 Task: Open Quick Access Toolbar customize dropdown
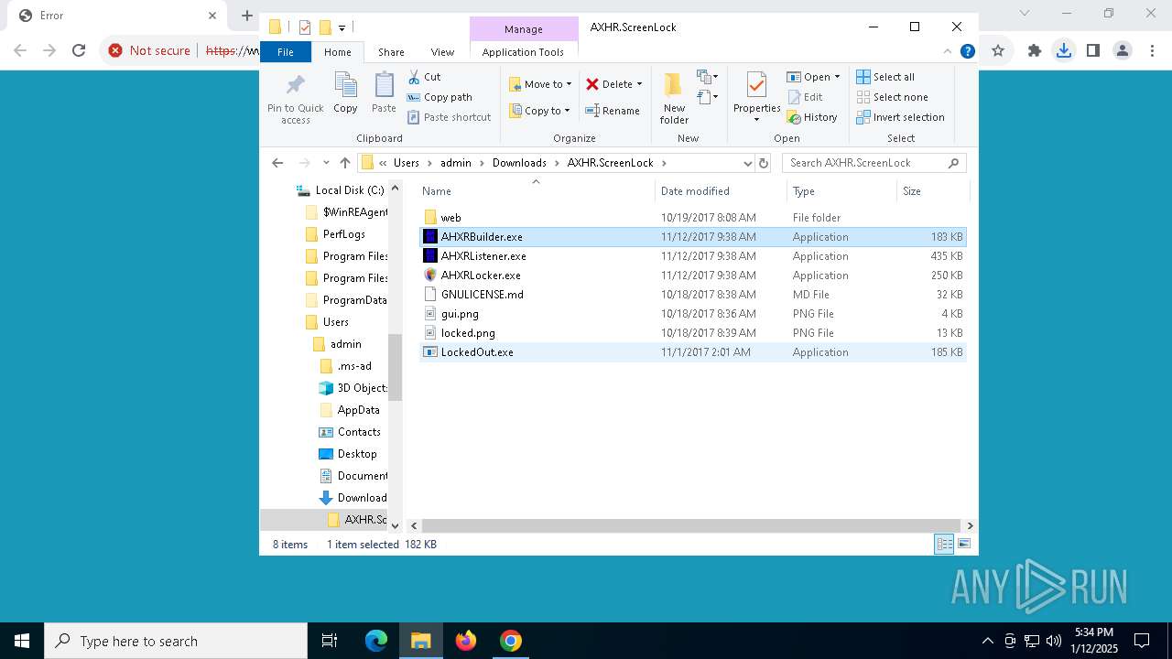(342, 27)
